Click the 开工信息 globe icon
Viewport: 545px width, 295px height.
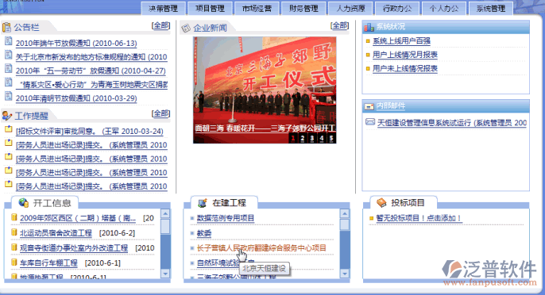point(24,203)
